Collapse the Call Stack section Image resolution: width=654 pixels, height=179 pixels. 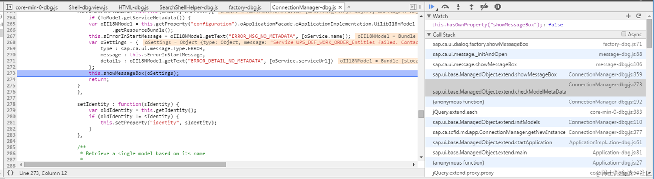pos(429,35)
